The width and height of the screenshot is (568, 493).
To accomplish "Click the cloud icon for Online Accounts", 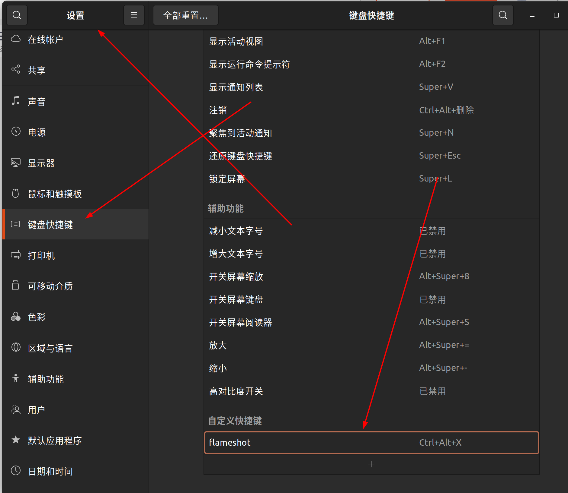I will coord(16,39).
